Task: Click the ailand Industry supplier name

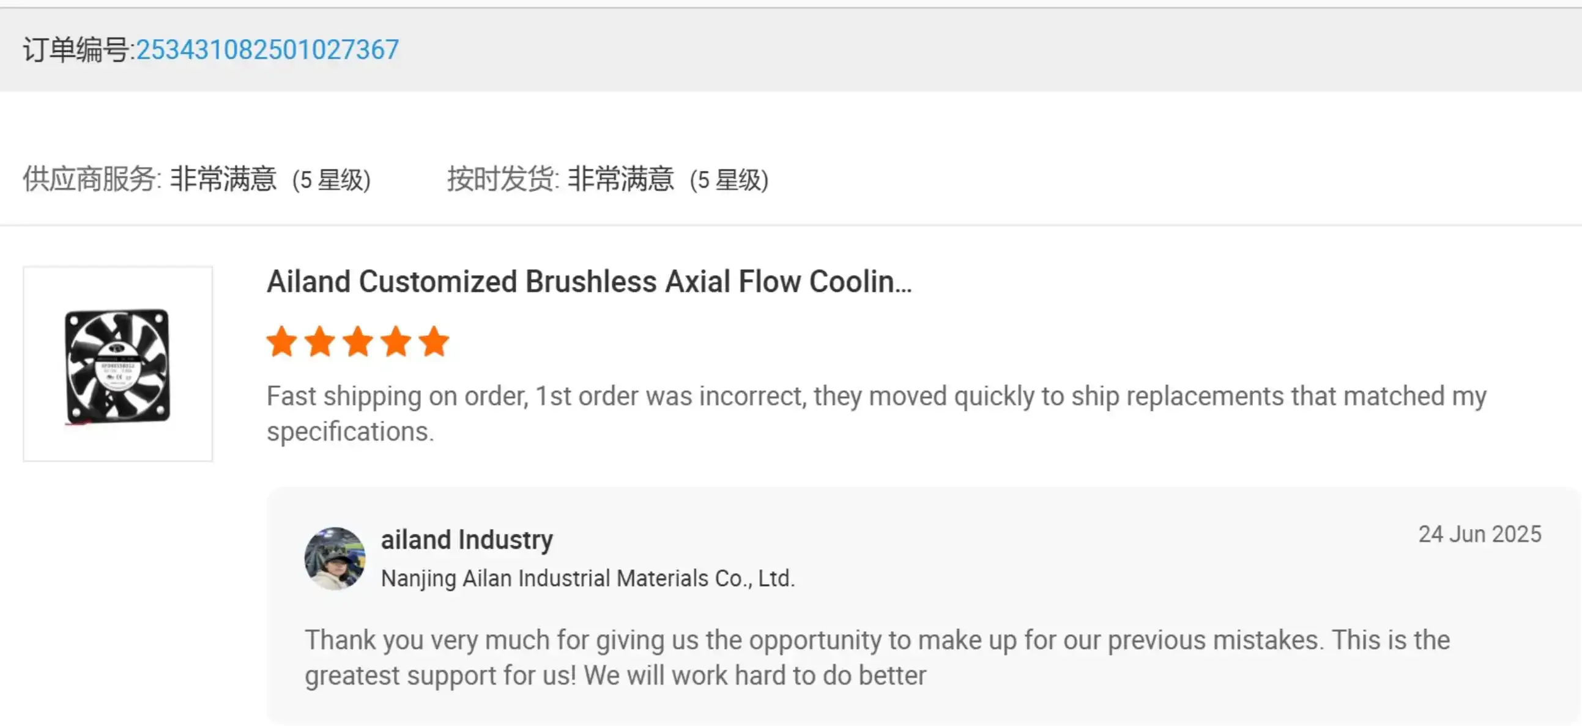Action: 467,540
